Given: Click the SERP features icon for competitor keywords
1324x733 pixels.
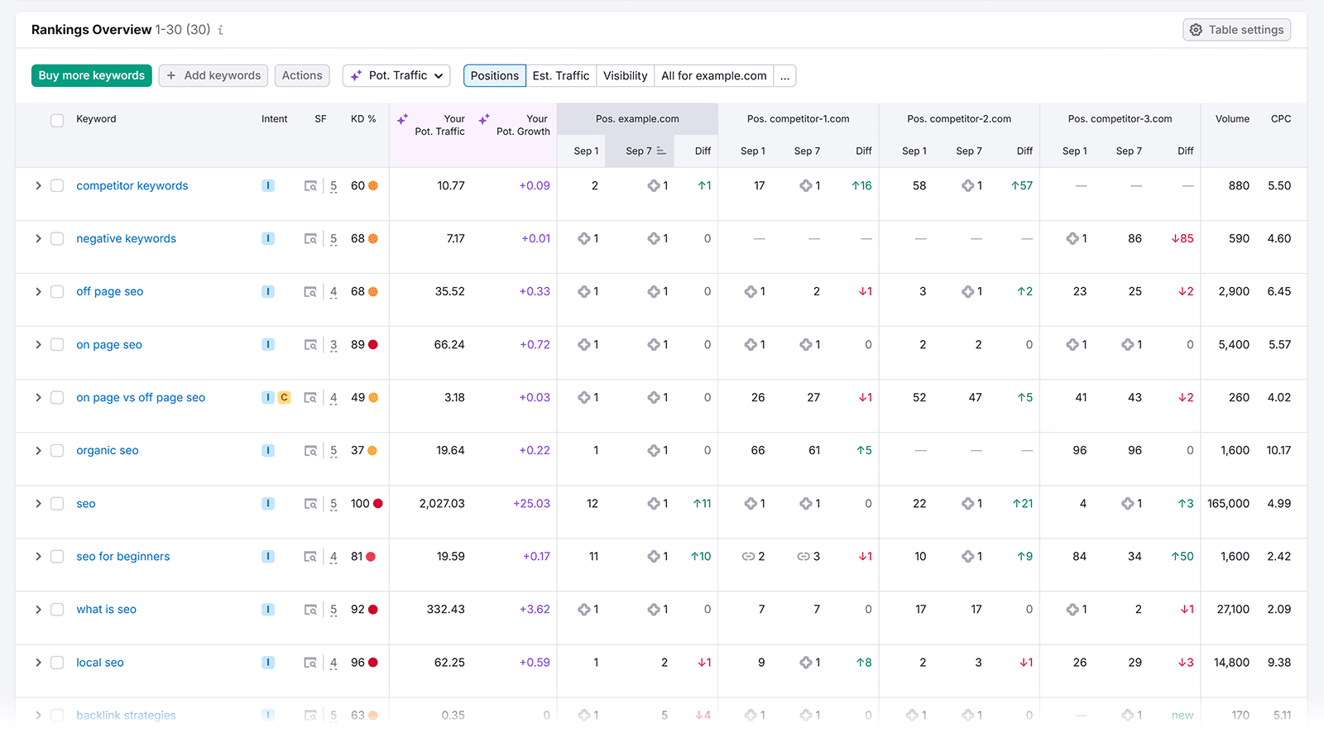Looking at the screenshot, I should coord(310,186).
